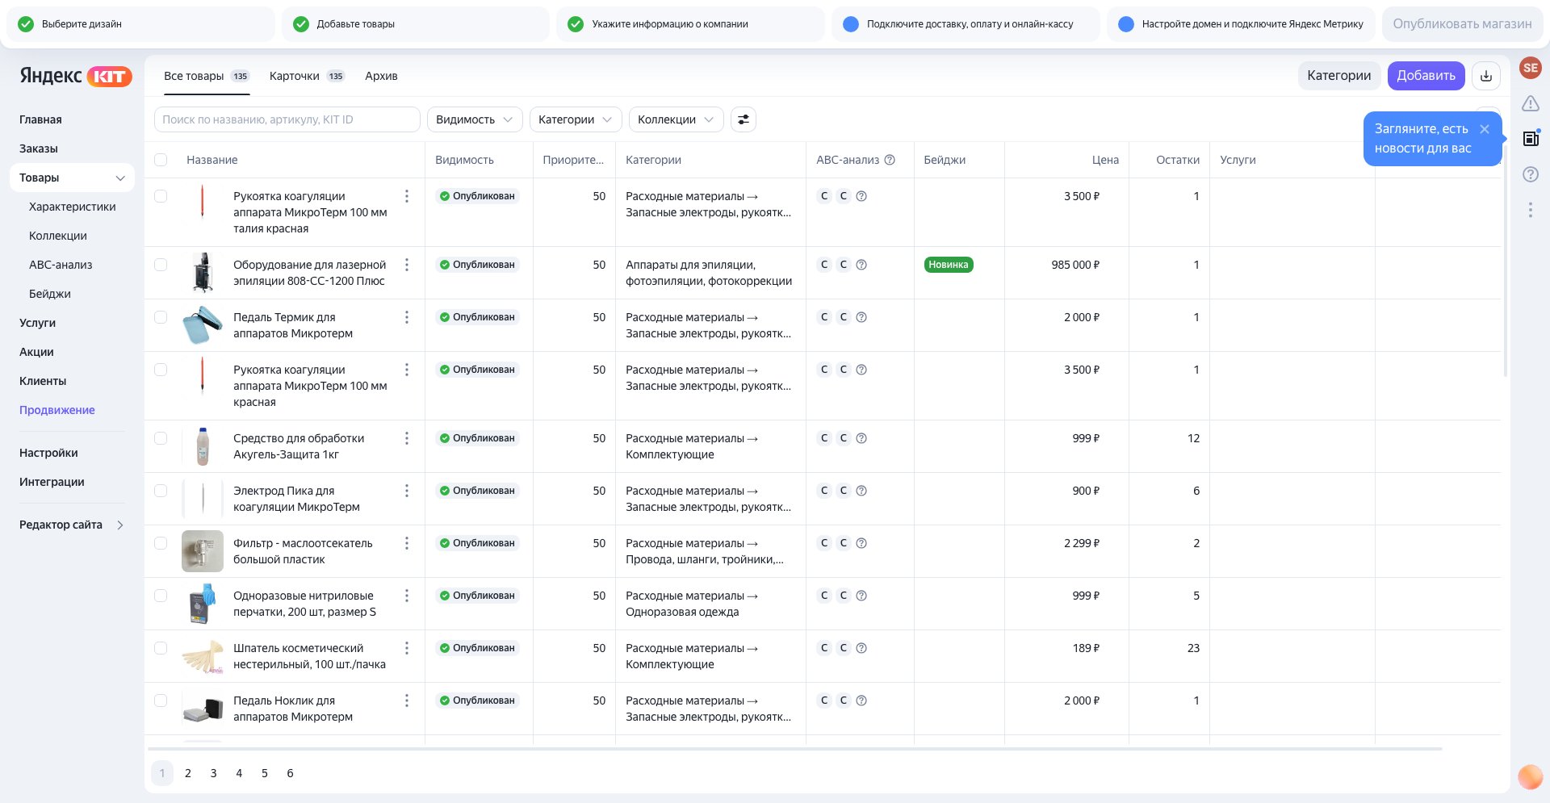Click the Фильтр - маслоотсекатель product thumbnail

tap(203, 551)
